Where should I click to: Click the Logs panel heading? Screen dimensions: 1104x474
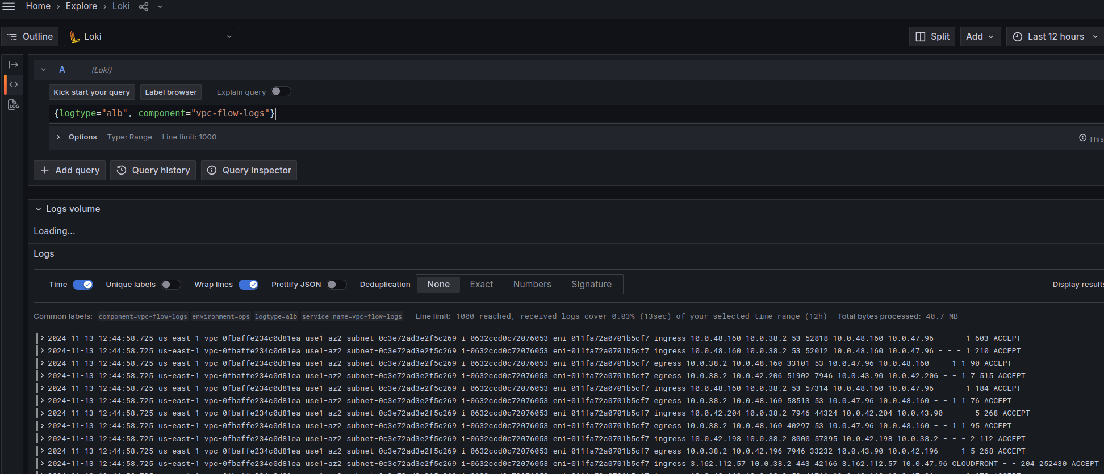pos(44,253)
